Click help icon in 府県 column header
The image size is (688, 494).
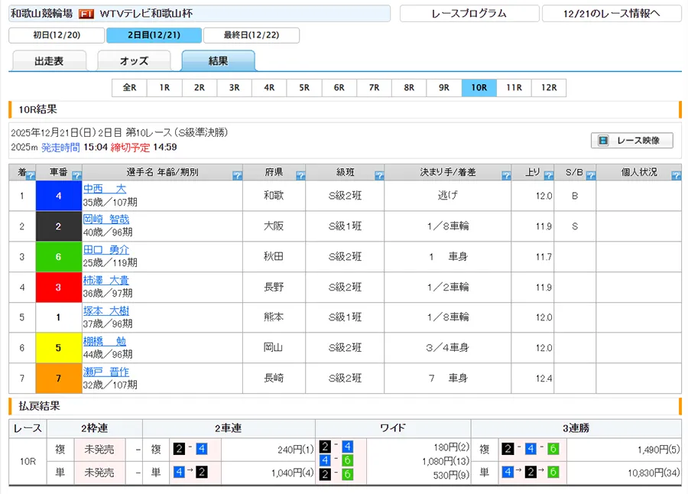tap(300, 176)
